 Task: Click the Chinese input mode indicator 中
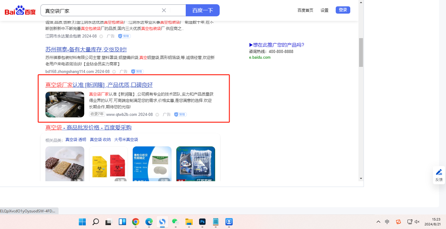387,222
